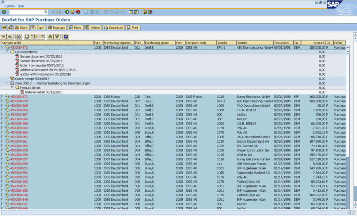
Task: Open the transaction command field dropdown
Action: click(x=46, y=12)
